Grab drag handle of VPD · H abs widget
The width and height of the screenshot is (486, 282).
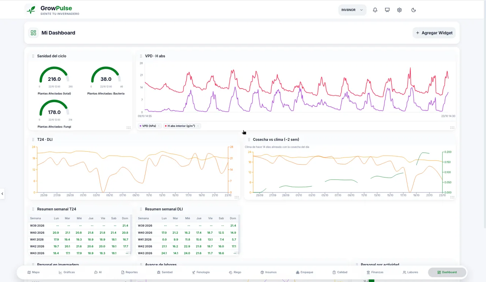coord(141,56)
